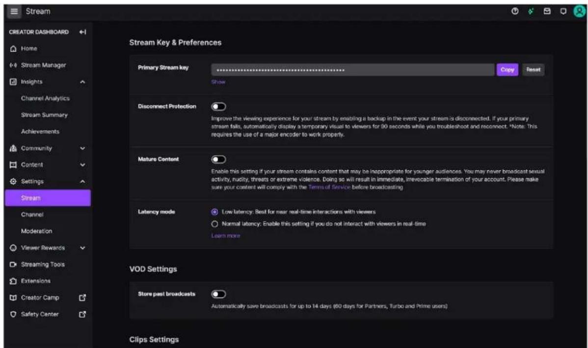Image resolution: width=588 pixels, height=348 pixels.
Task: Open the whispers chat icon
Action: click(x=563, y=11)
